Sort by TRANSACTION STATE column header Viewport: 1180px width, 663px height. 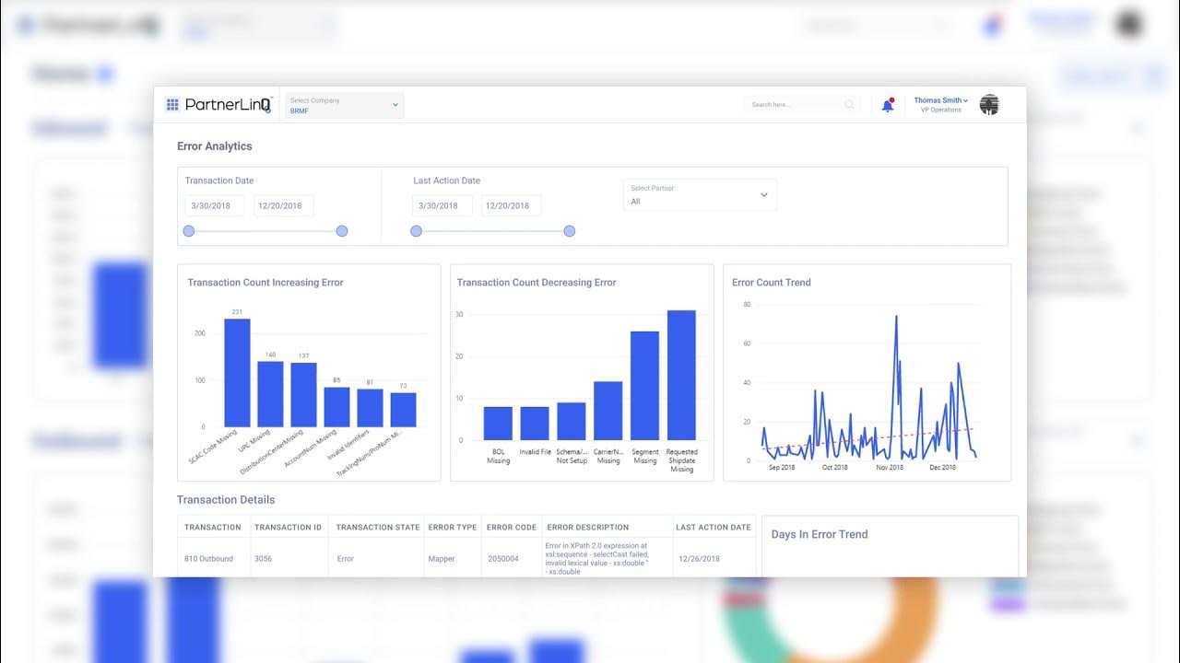coord(378,528)
